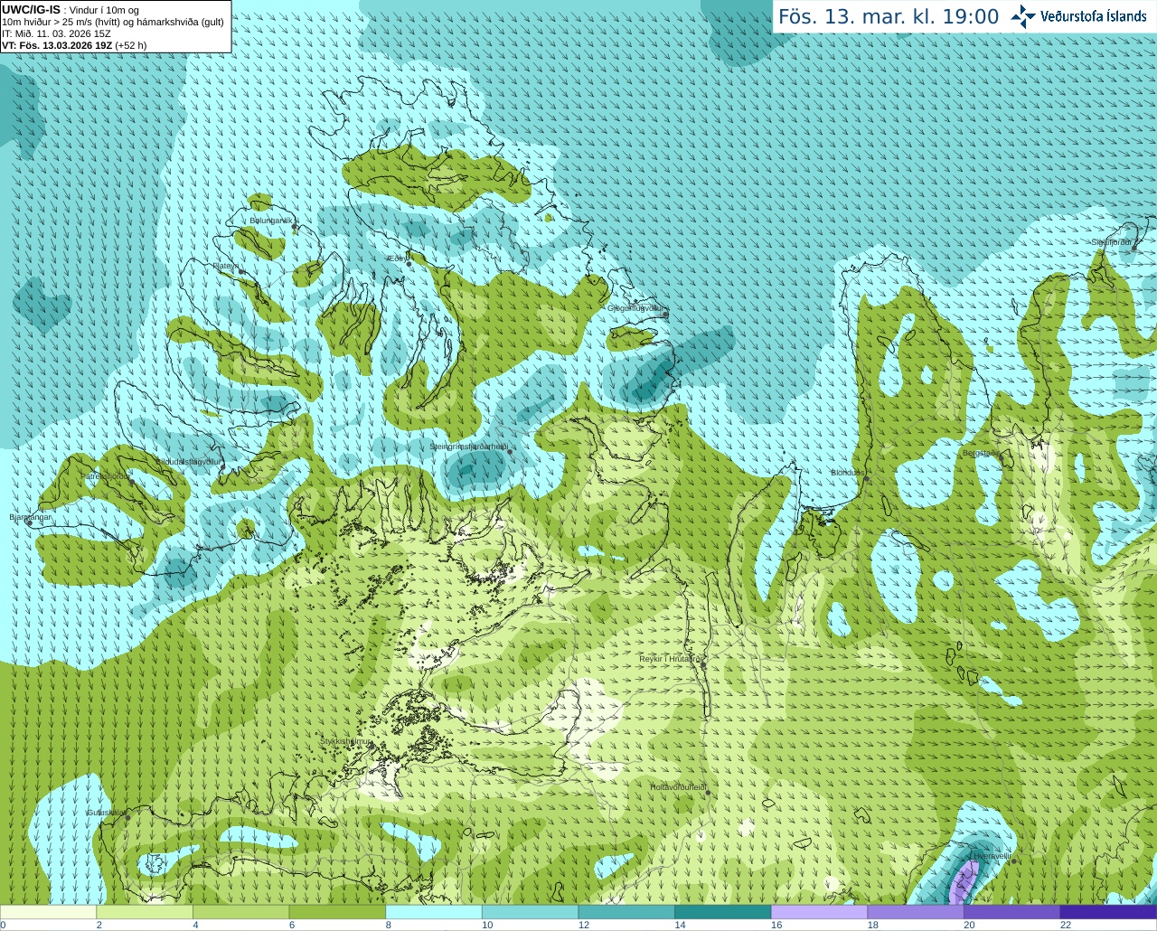The width and height of the screenshot is (1157, 931).
Task: Click the 'Siglufjörður' place label
Action: pyautogui.click(x=1112, y=242)
